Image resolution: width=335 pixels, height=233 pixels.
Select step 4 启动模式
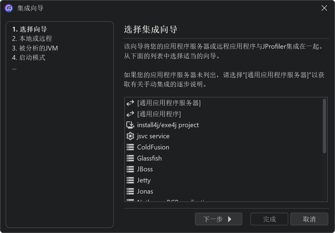(x=29, y=57)
